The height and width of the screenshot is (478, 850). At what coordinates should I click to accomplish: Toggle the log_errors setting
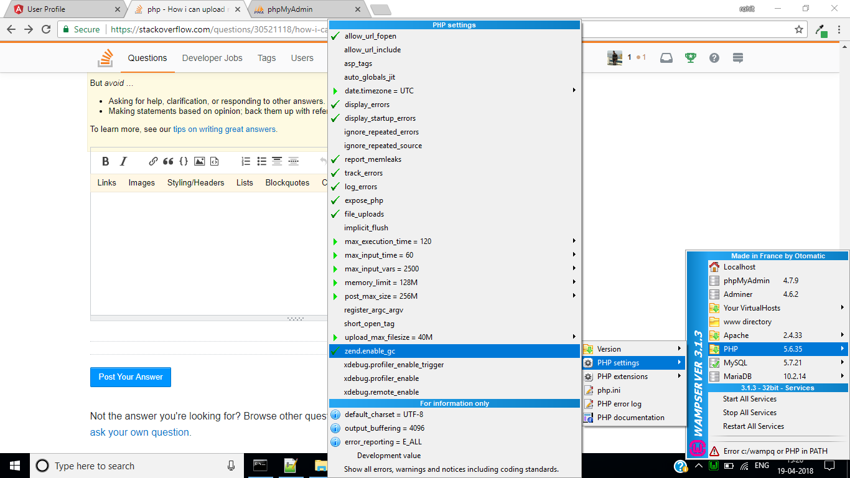point(454,187)
